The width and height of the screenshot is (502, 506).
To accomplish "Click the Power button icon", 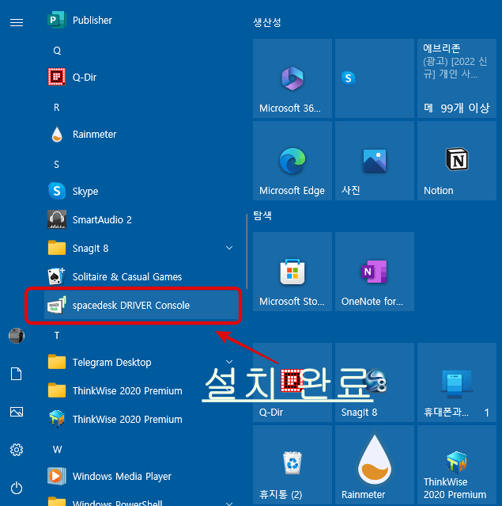I will click(17, 488).
